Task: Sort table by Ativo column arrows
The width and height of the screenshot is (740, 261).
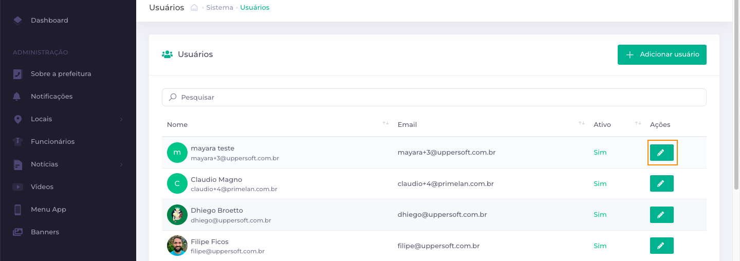Action: (638, 123)
